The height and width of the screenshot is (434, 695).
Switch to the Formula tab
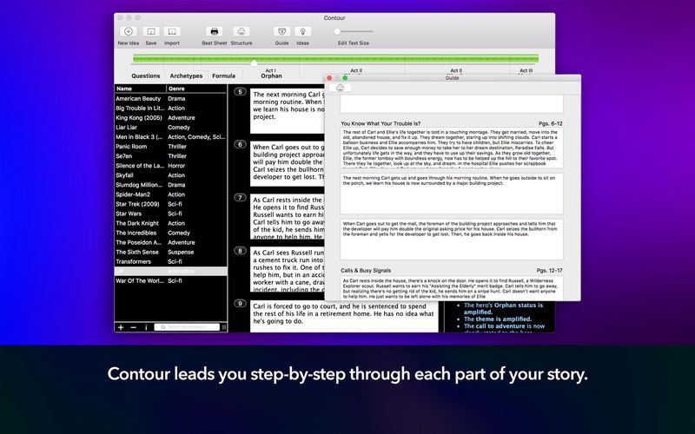coord(224,76)
